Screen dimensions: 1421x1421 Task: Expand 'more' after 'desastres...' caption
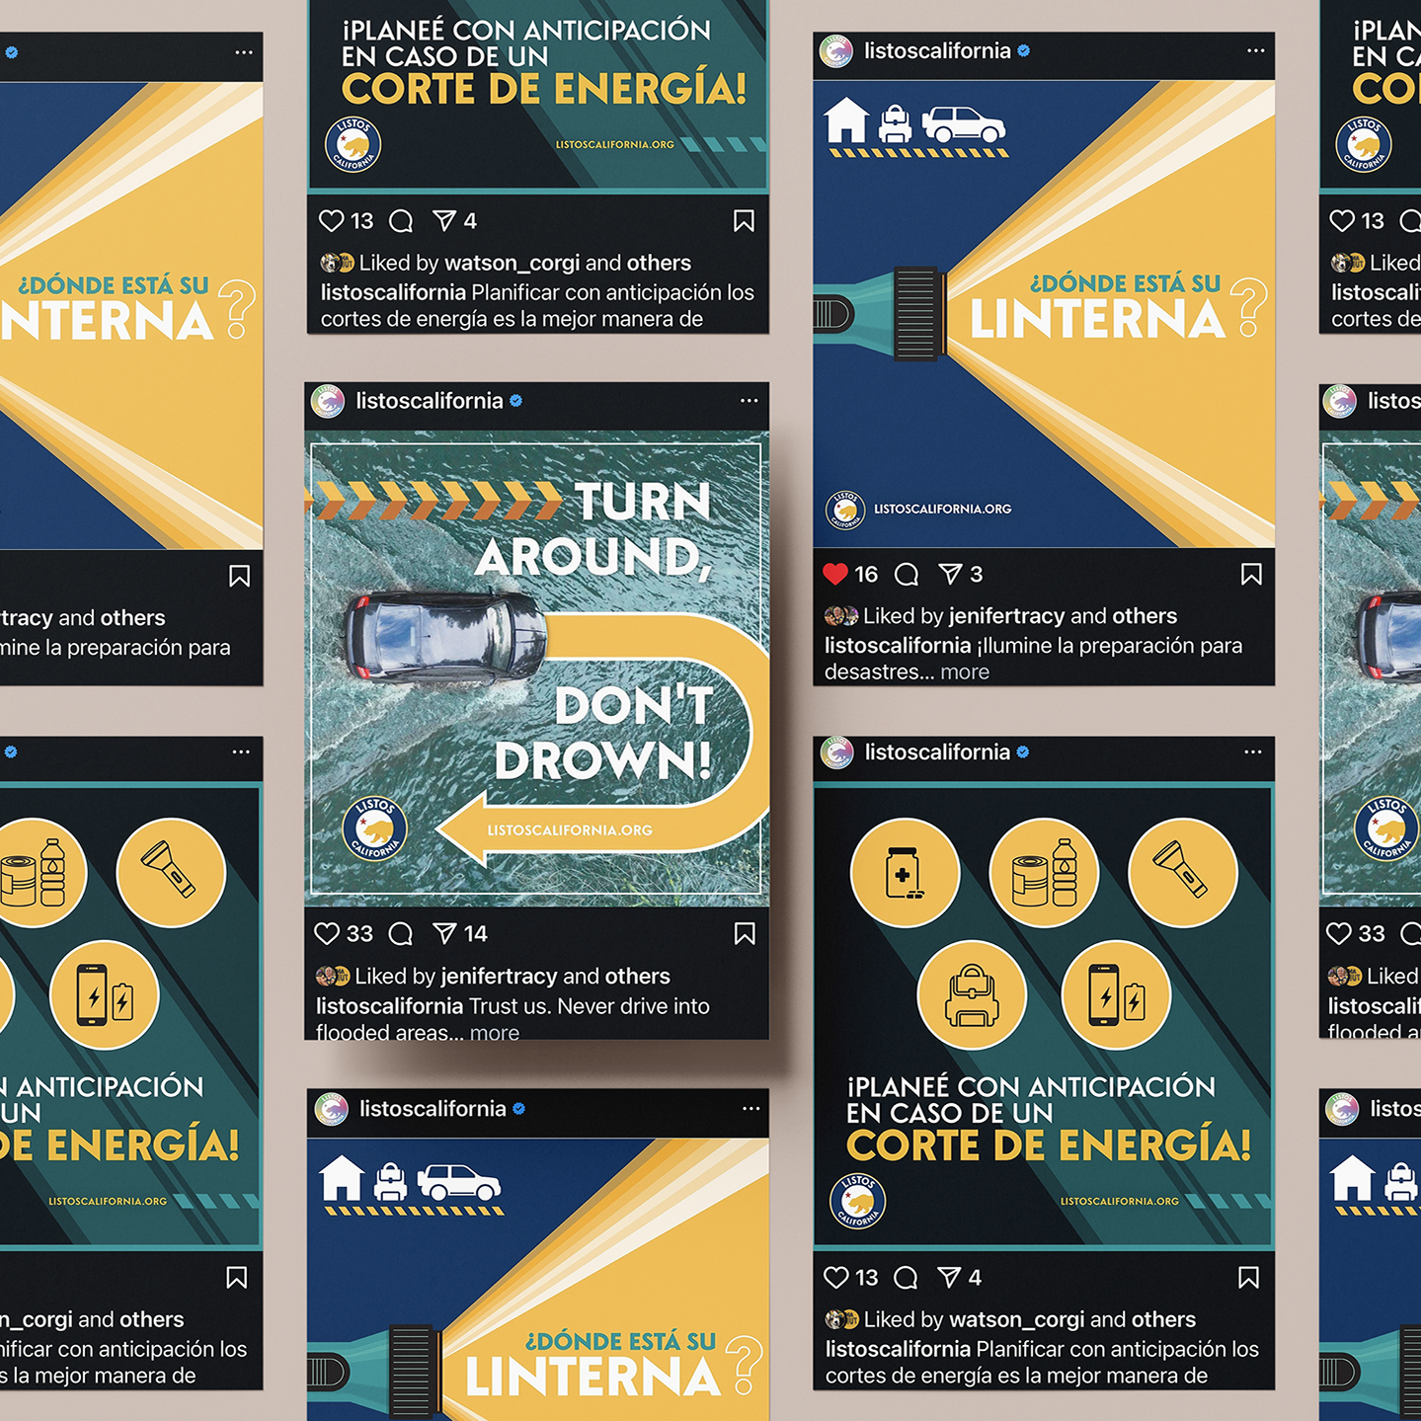(x=965, y=672)
